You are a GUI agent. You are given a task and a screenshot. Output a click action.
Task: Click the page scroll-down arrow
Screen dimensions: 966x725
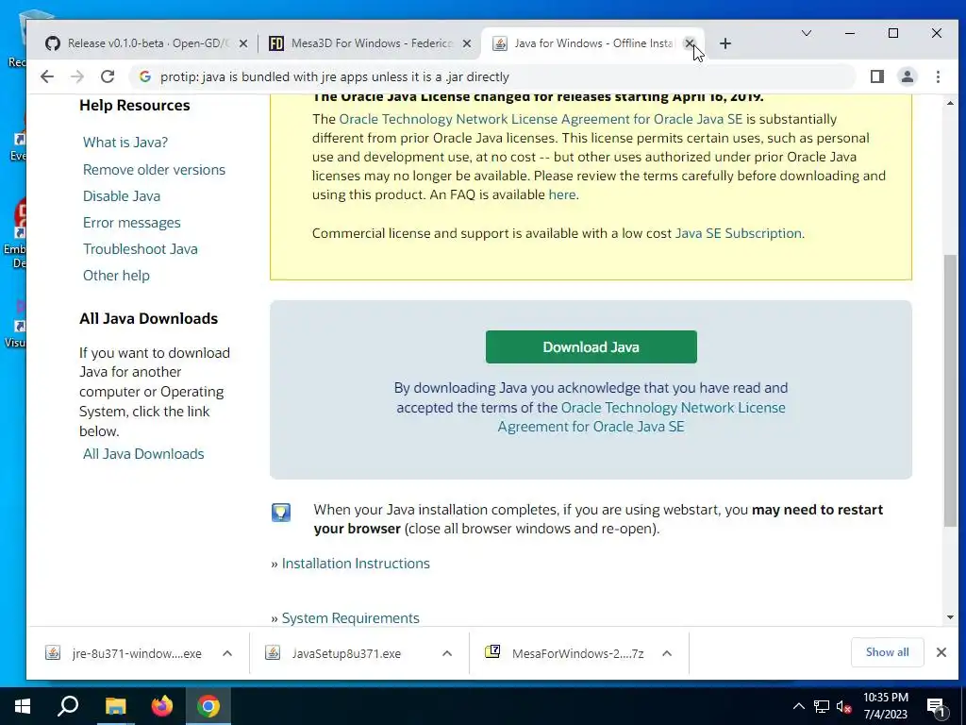(x=950, y=617)
